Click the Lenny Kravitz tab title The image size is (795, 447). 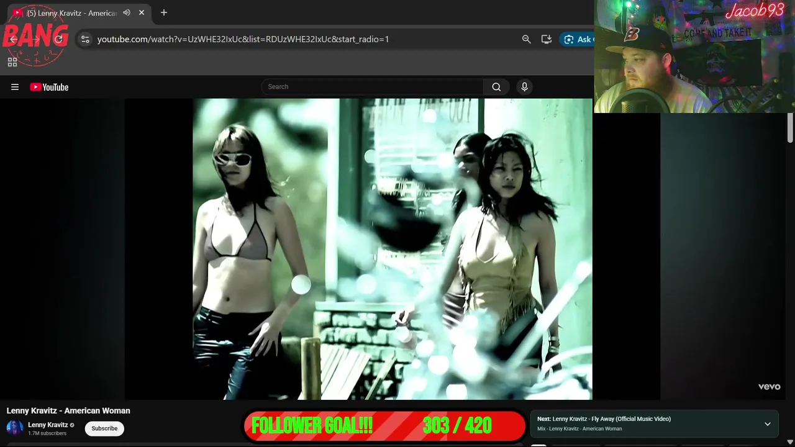(71, 13)
